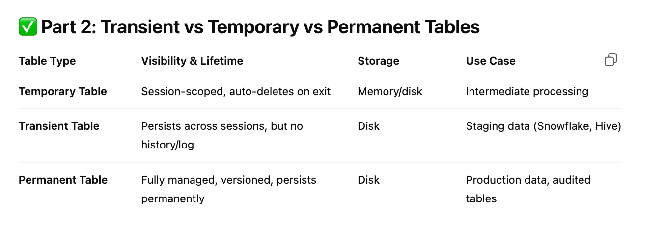Click Persists across sessions description cell

[x=222, y=136]
